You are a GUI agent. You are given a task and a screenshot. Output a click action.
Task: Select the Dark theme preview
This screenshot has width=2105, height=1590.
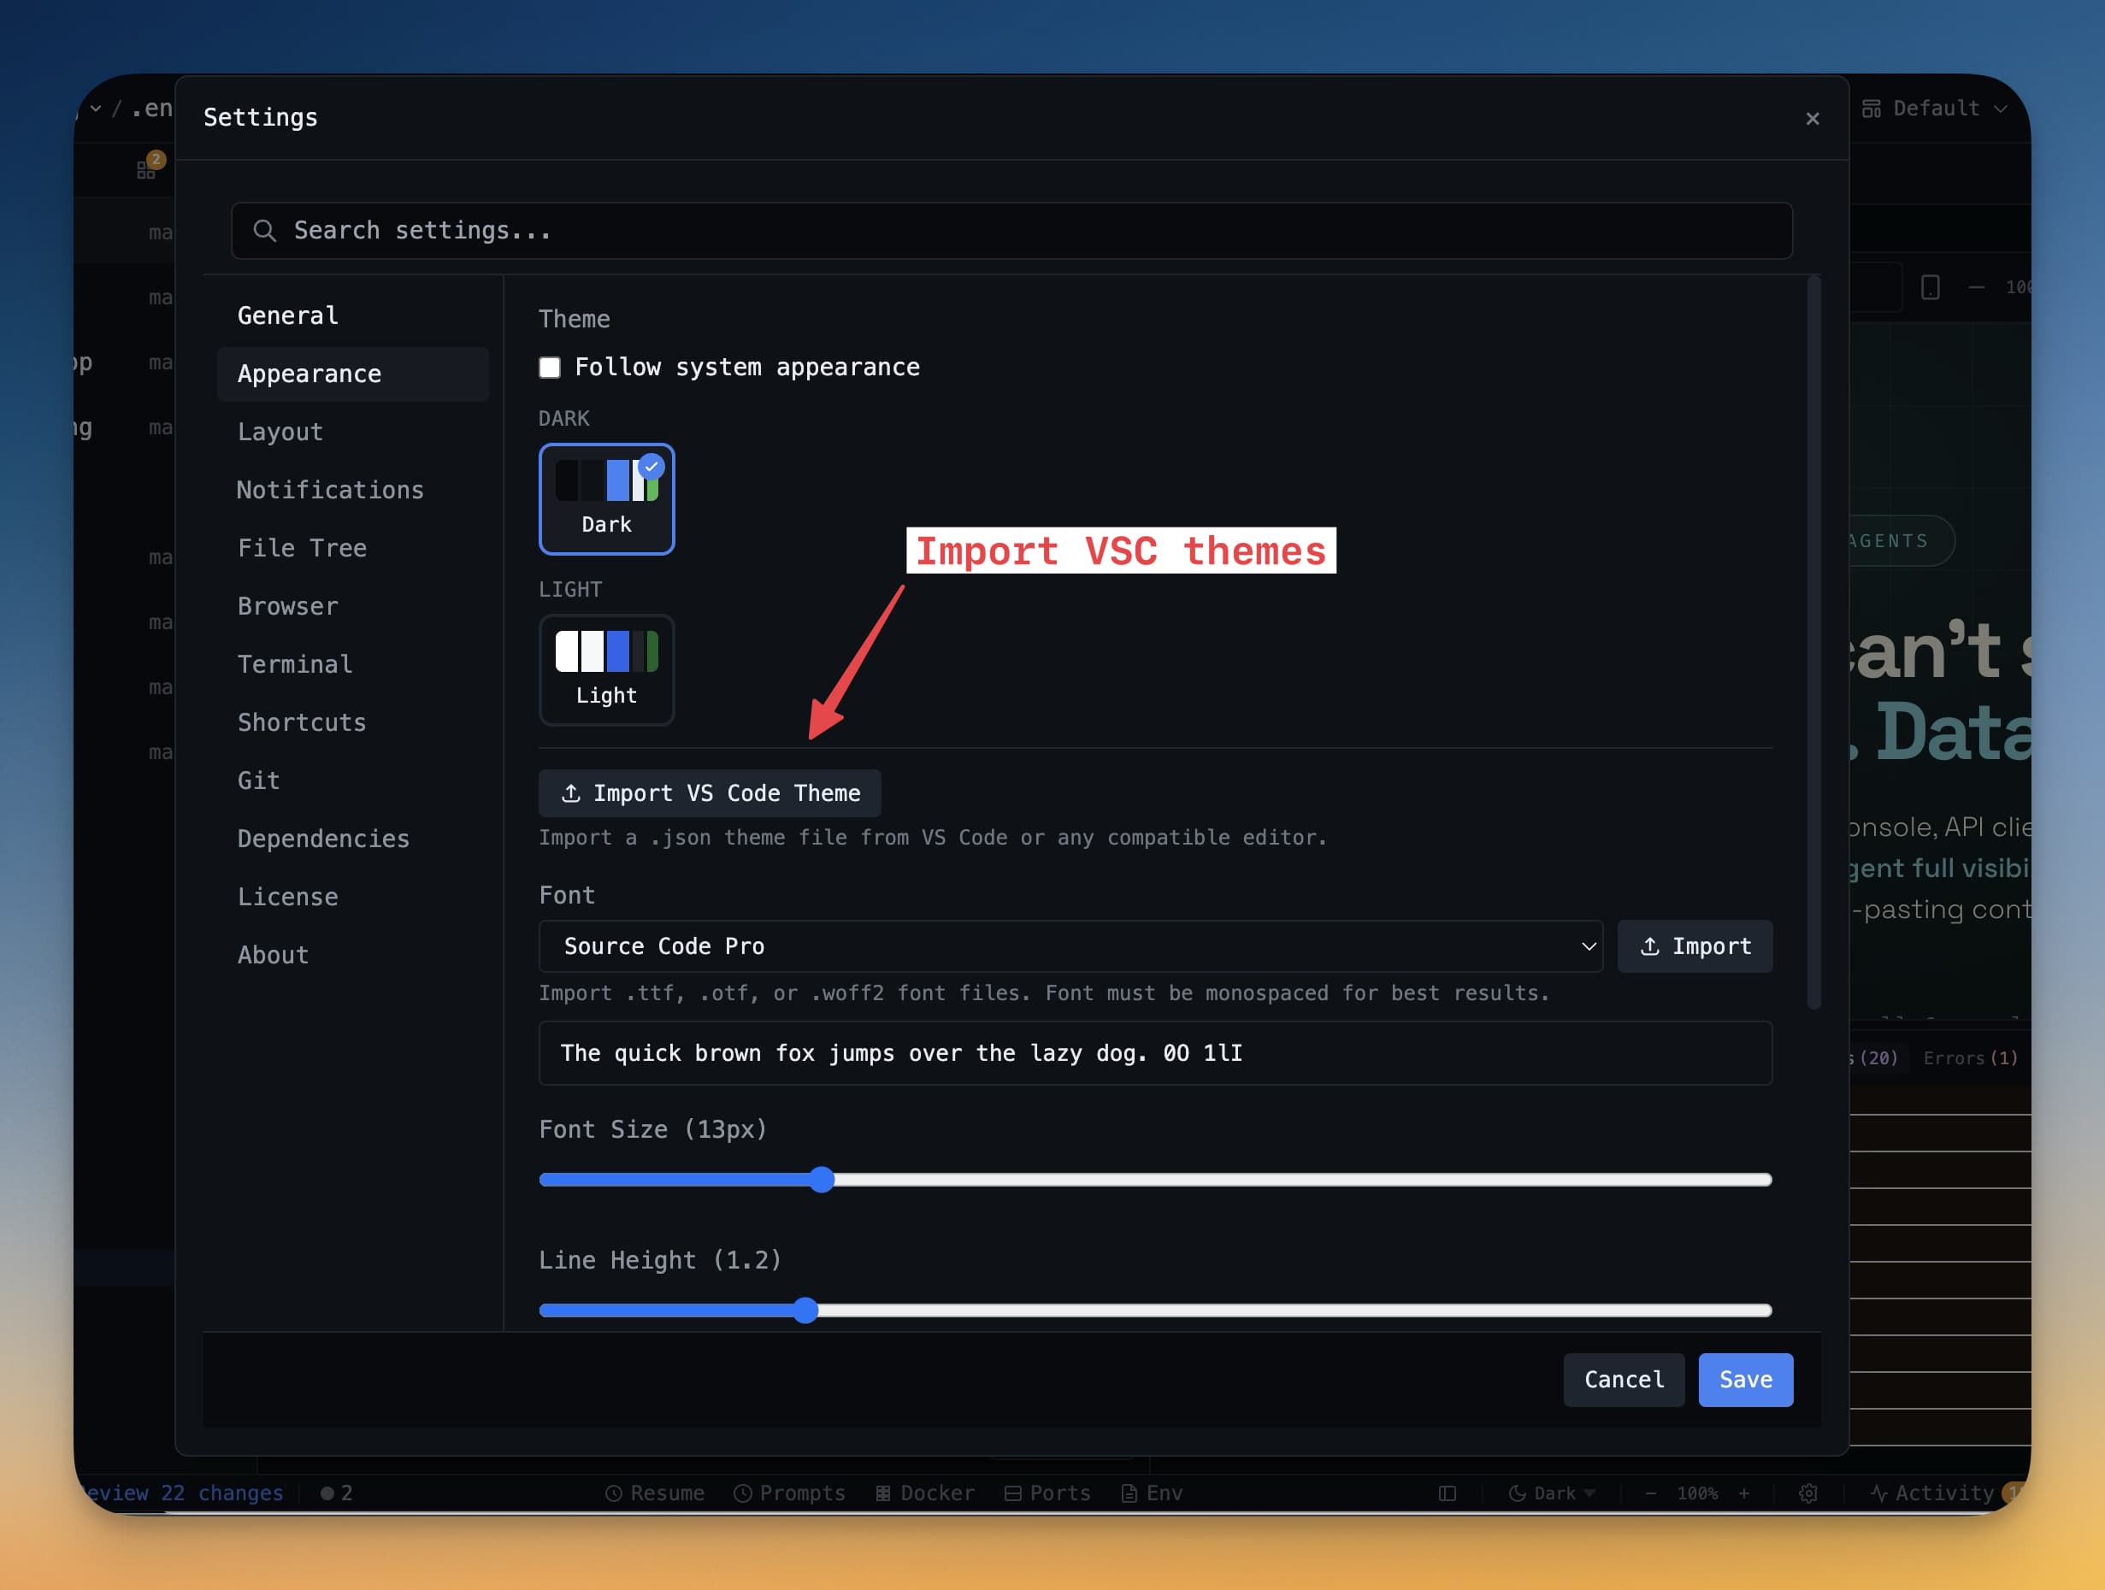point(606,498)
